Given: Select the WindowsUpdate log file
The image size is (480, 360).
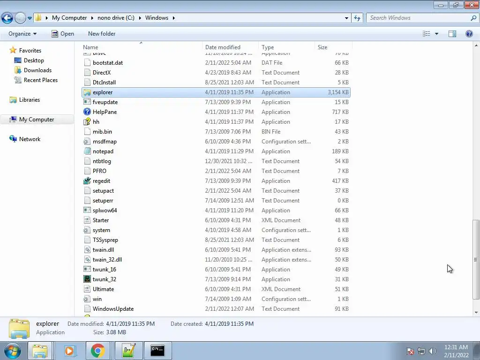Looking at the screenshot, I should coord(113,309).
